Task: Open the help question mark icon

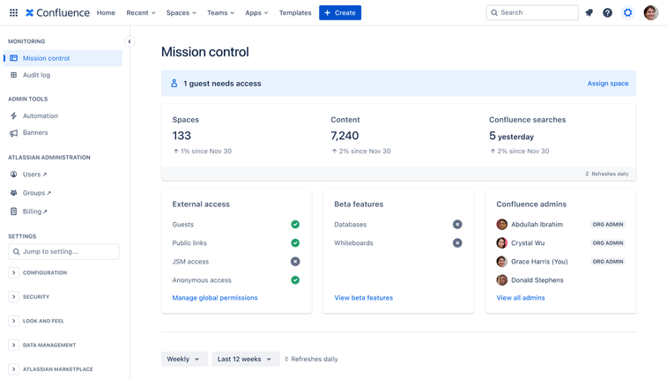Action: click(607, 12)
